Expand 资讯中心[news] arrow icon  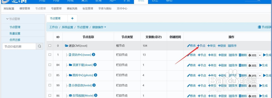click(x=94, y=55)
